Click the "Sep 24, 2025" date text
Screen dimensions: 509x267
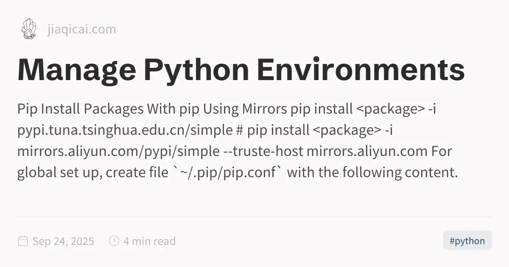63,242
